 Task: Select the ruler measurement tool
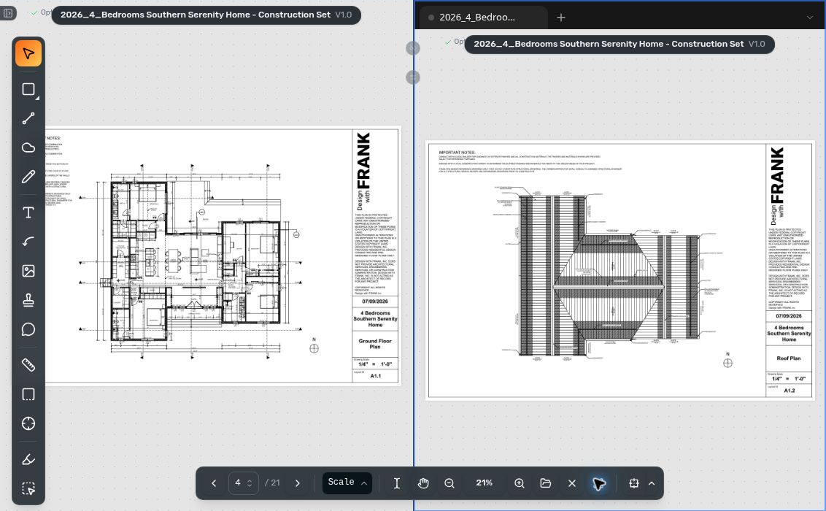[28, 364]
